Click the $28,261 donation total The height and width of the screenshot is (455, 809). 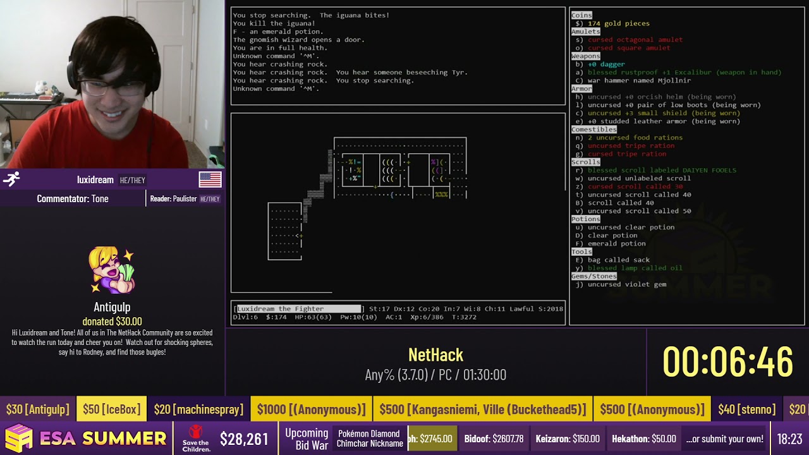click(x=244, y=439)
